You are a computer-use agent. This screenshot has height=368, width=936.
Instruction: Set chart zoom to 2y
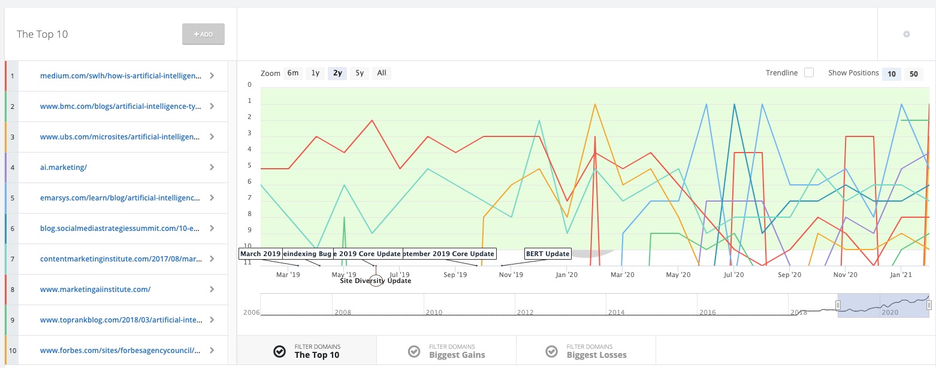(x=337, y=73)
